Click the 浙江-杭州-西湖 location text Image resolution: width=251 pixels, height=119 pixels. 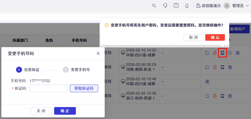pos(141,98)
